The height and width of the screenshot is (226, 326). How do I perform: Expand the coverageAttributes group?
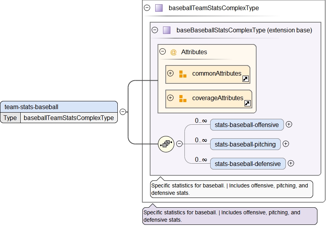coord(170,98)
